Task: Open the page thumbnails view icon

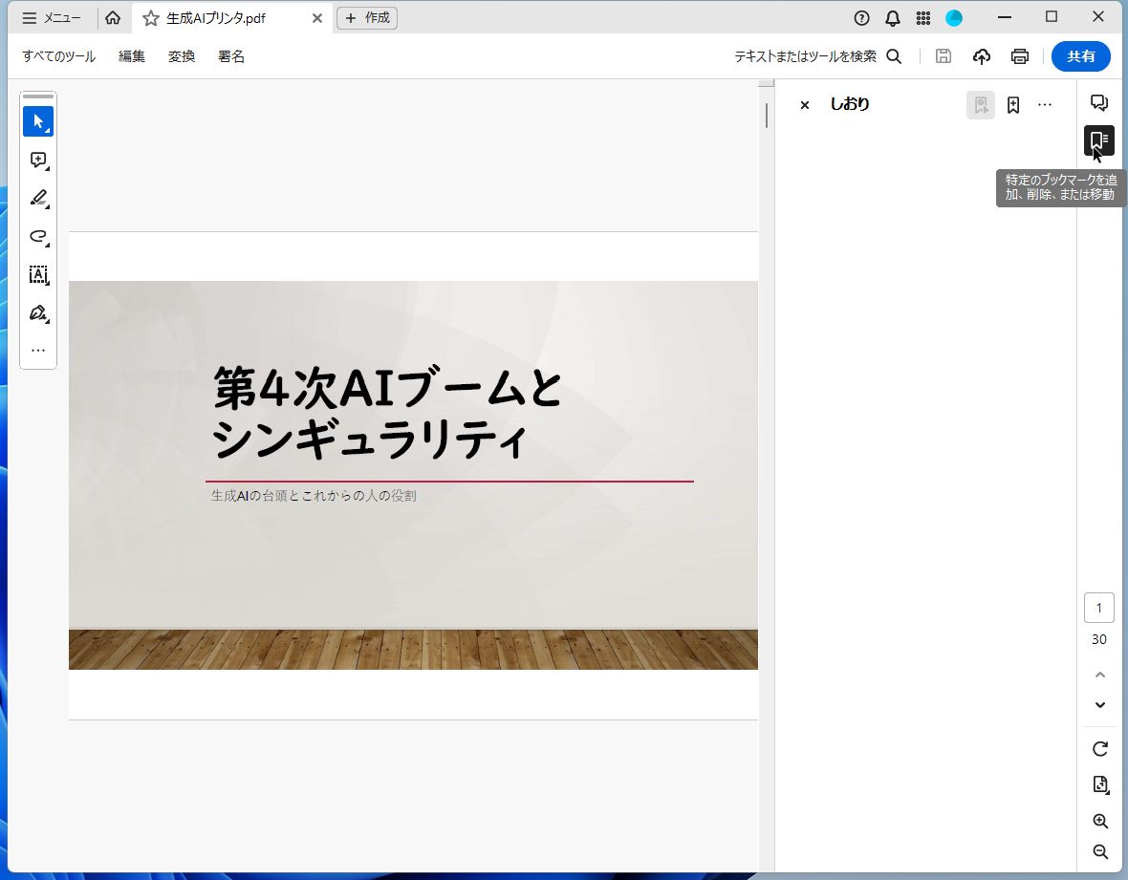Action: click(1099, 784)
